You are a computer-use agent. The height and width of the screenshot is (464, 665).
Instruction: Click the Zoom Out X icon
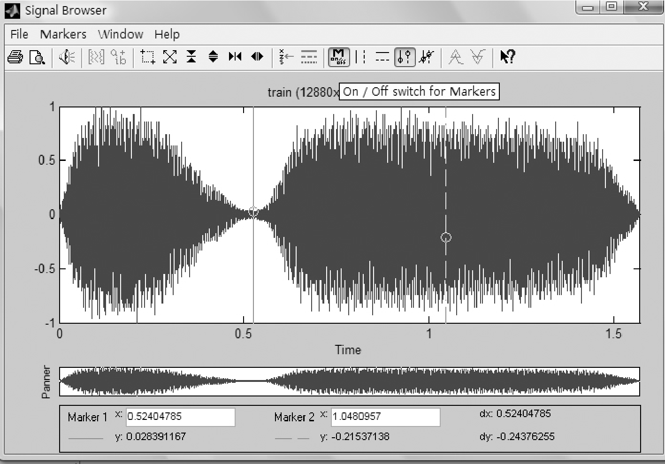257,57
